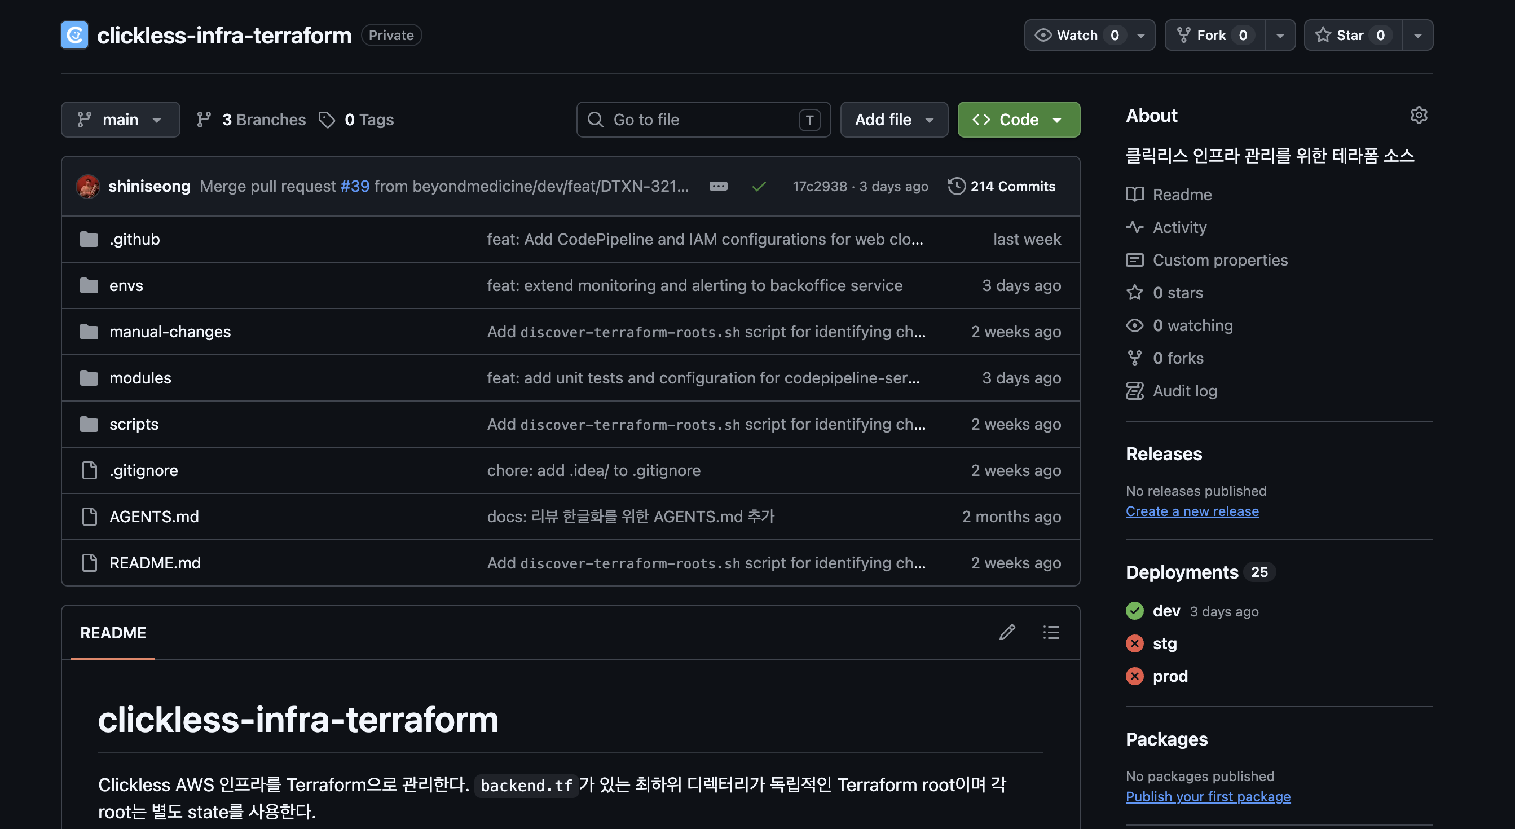Open the scripts folder

(134, 424)
